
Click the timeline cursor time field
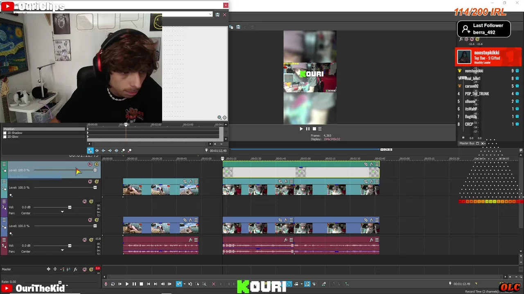462,284
